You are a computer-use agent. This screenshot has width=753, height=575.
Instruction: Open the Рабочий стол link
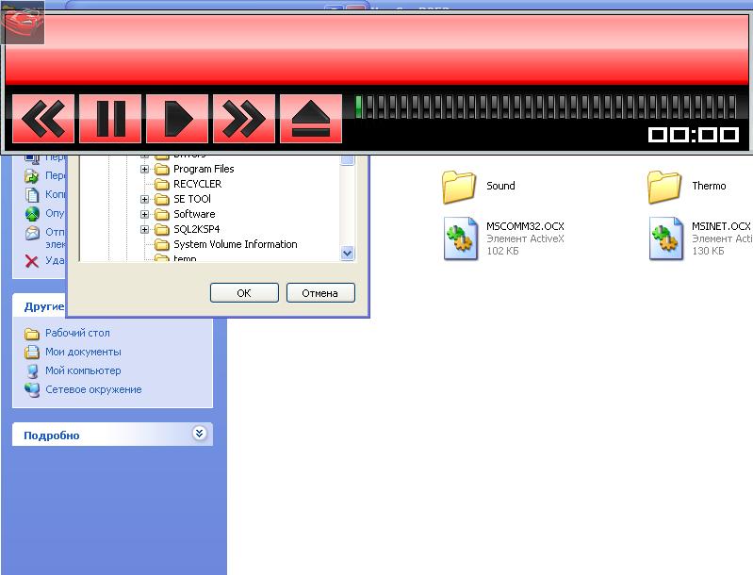[77, 333]
